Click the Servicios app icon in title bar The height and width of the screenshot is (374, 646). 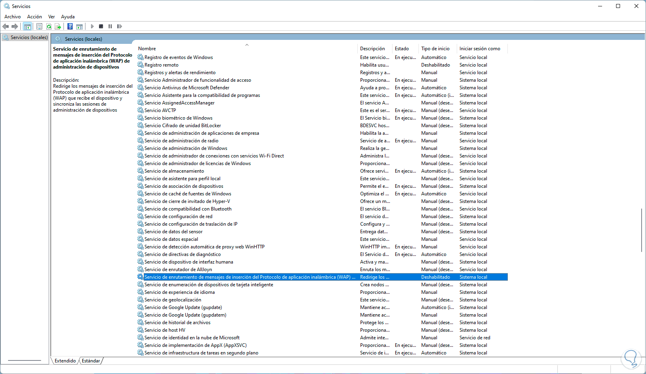click(7, 6)
